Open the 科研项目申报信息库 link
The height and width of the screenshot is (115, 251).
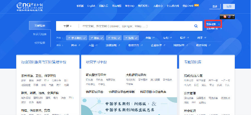pos(153,92)
